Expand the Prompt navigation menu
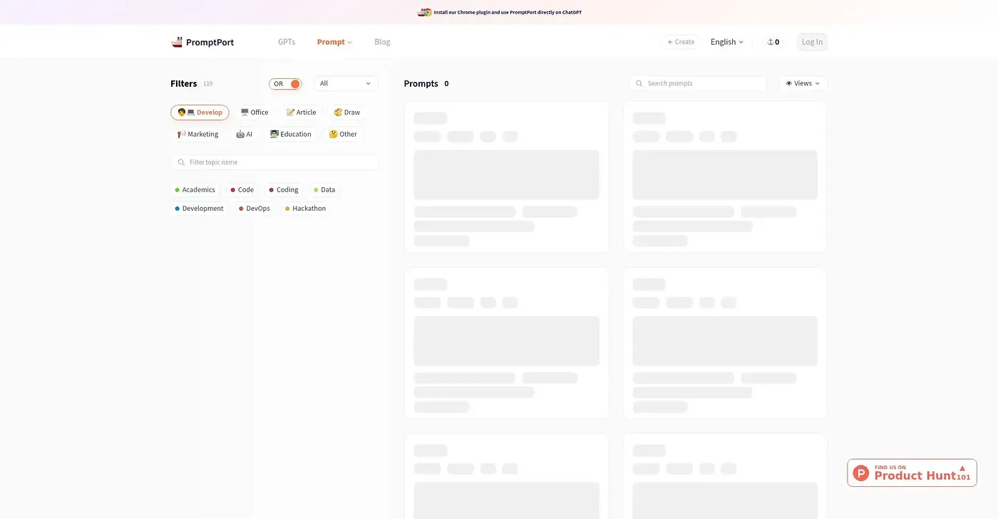Screen dimensions: 998x519 tap(334, 42)
